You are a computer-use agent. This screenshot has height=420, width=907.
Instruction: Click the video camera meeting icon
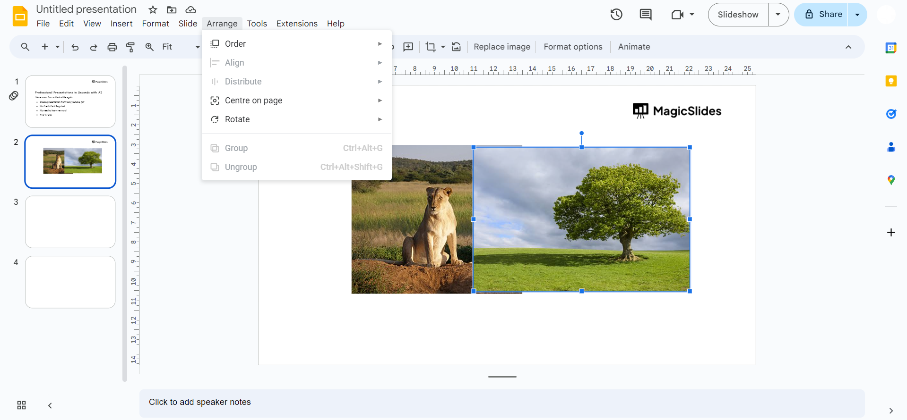tap(677, 15)
